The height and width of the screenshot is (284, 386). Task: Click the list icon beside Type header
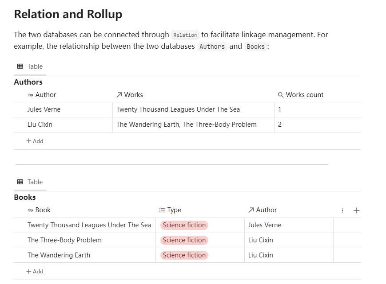[162, 210]
